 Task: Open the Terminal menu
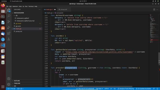click(x=31, y=6)
